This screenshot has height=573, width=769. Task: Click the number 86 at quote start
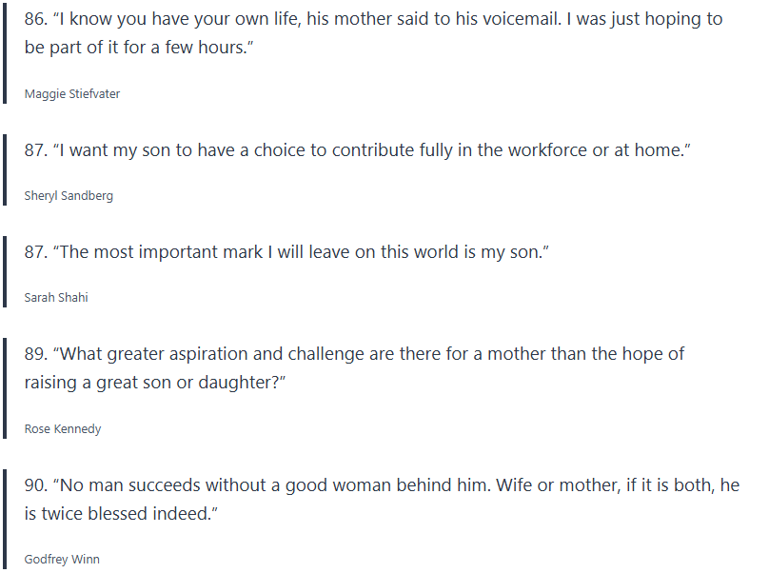point(35,19)
